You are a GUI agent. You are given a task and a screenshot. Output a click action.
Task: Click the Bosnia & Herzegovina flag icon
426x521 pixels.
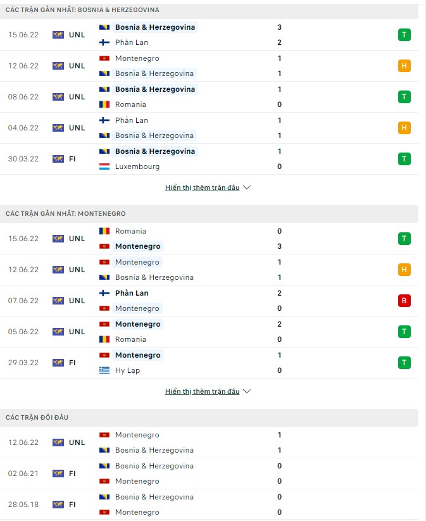[106, 27]
